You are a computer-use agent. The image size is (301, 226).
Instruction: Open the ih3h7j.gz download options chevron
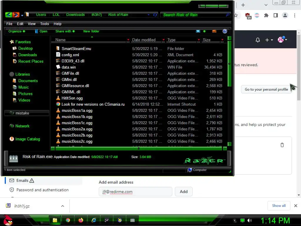pos(62,206)
